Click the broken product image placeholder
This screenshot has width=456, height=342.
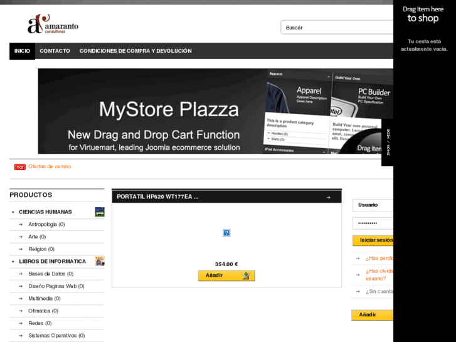pyautogui.click(x=226, y=233)
